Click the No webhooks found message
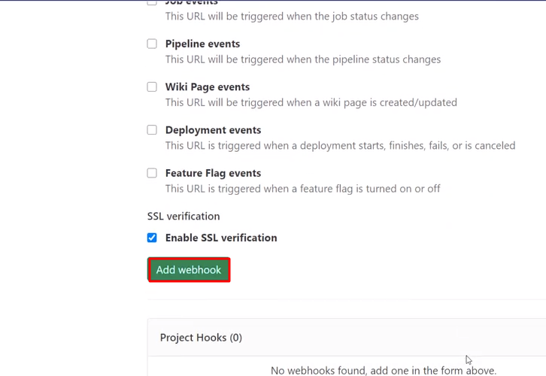The height and width of the screenshot is (376, 546). (383, 370)
